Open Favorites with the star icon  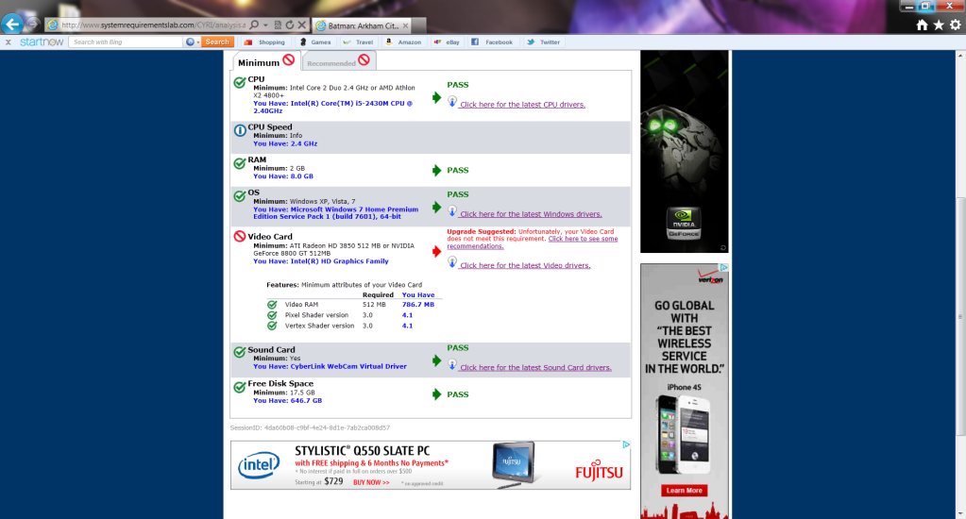[x=939, y=25]
